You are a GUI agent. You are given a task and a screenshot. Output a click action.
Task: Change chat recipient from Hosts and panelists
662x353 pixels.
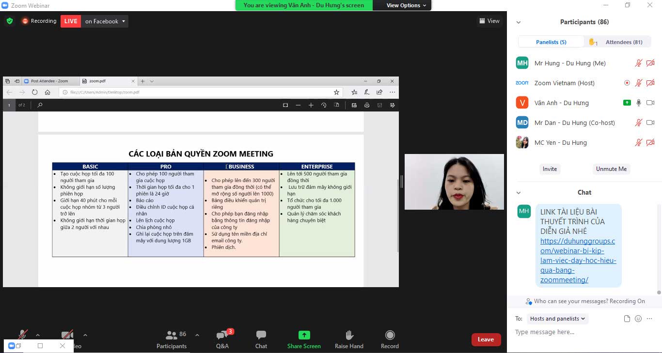(557, 319)
